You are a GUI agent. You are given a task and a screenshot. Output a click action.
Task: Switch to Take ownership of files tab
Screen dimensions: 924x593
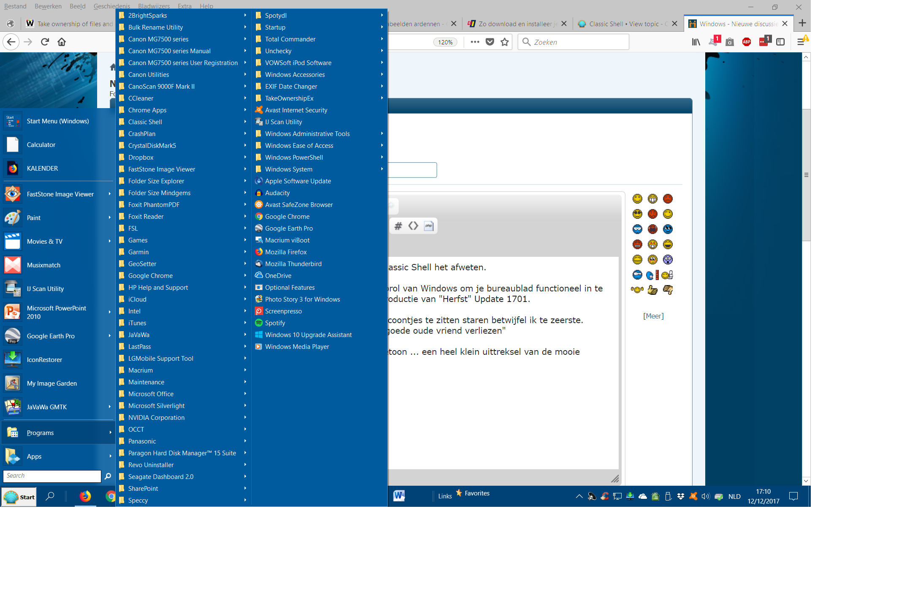click(x=69, y=24)
